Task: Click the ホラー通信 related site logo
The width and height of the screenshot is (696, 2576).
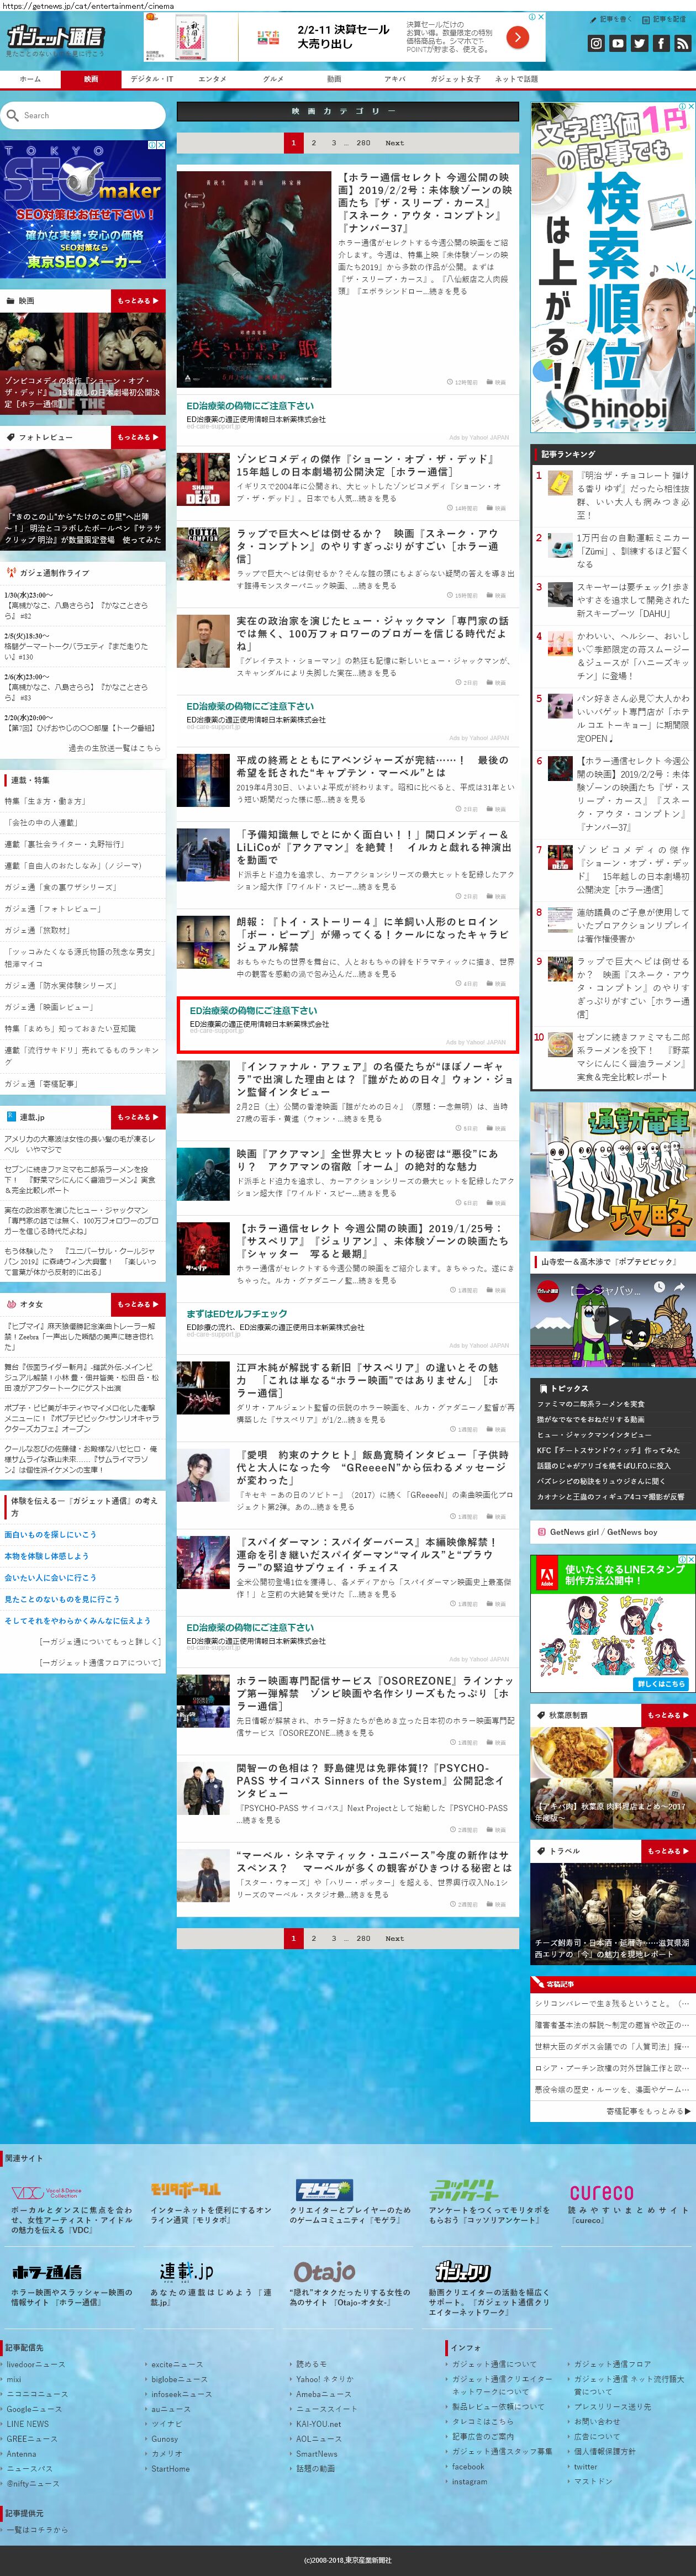Action: (46, 2271)
